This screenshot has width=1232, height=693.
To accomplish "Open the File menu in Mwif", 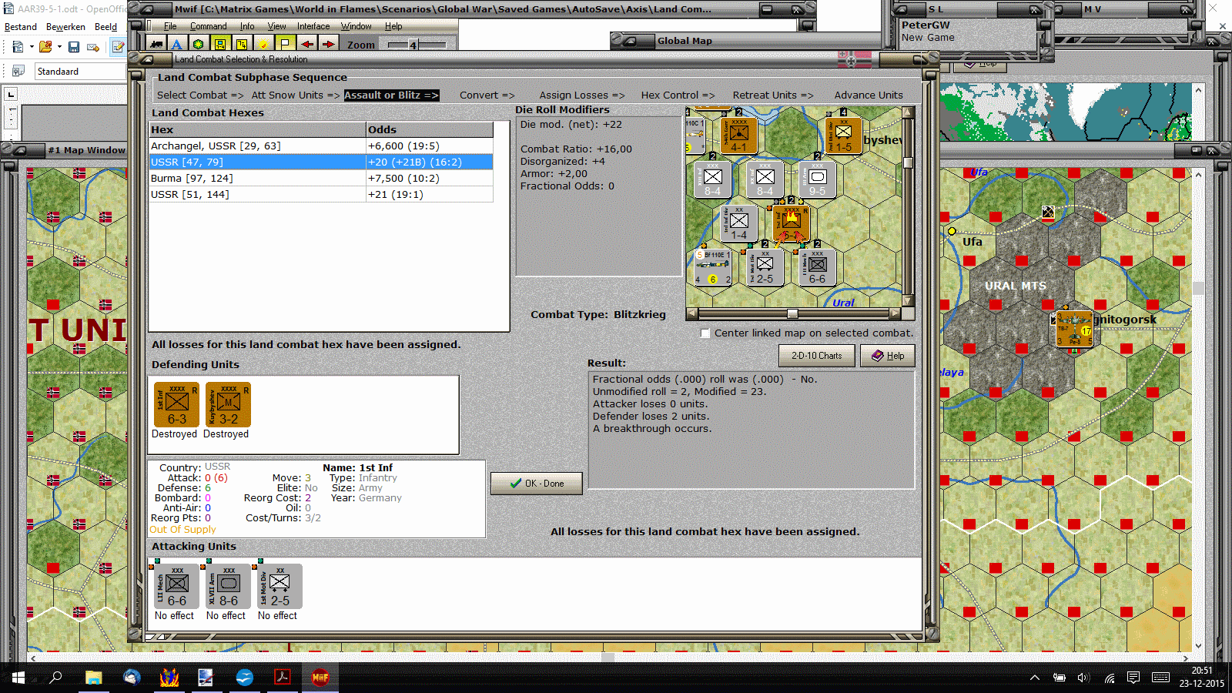I will 170,26.
